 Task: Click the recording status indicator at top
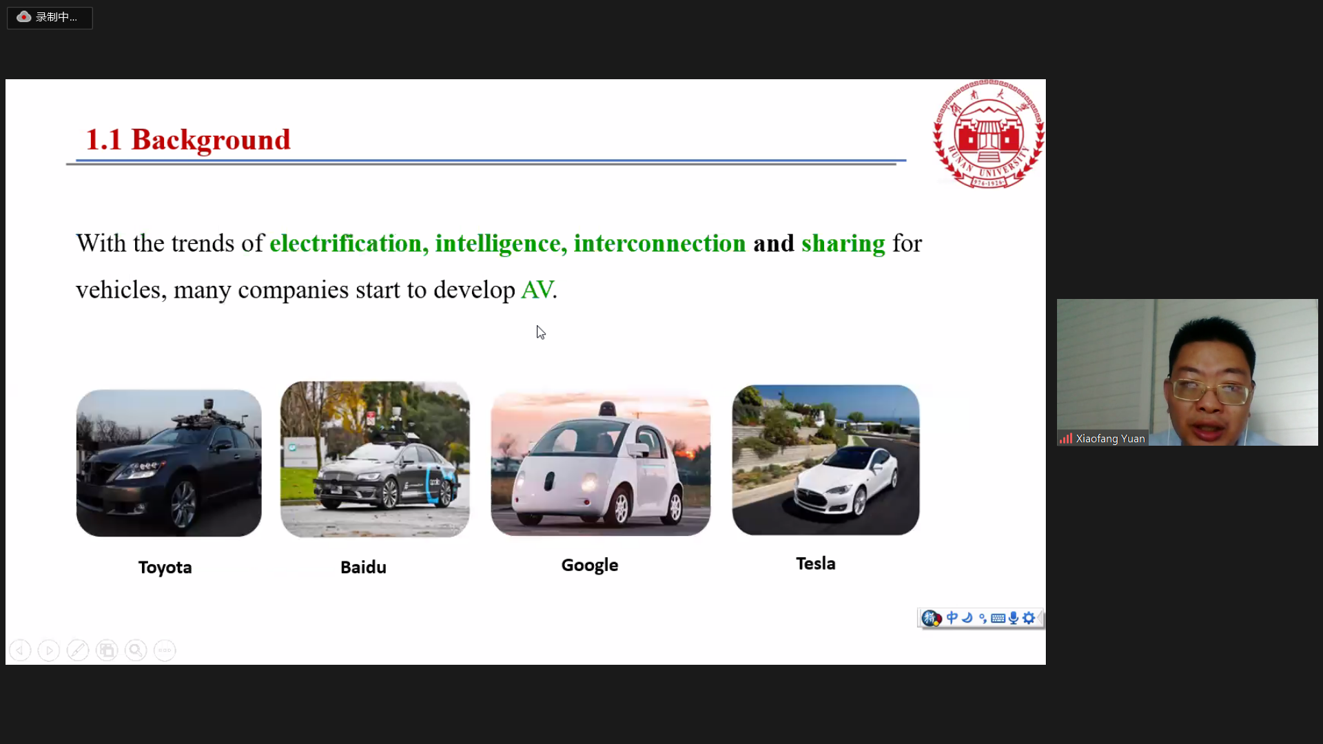(50, 17)
